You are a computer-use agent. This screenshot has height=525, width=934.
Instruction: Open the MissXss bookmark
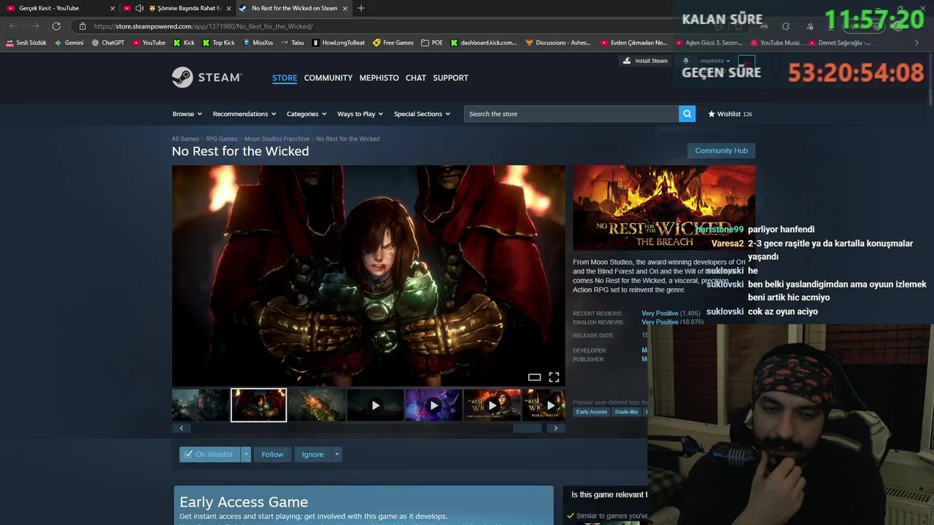(258, 43)
